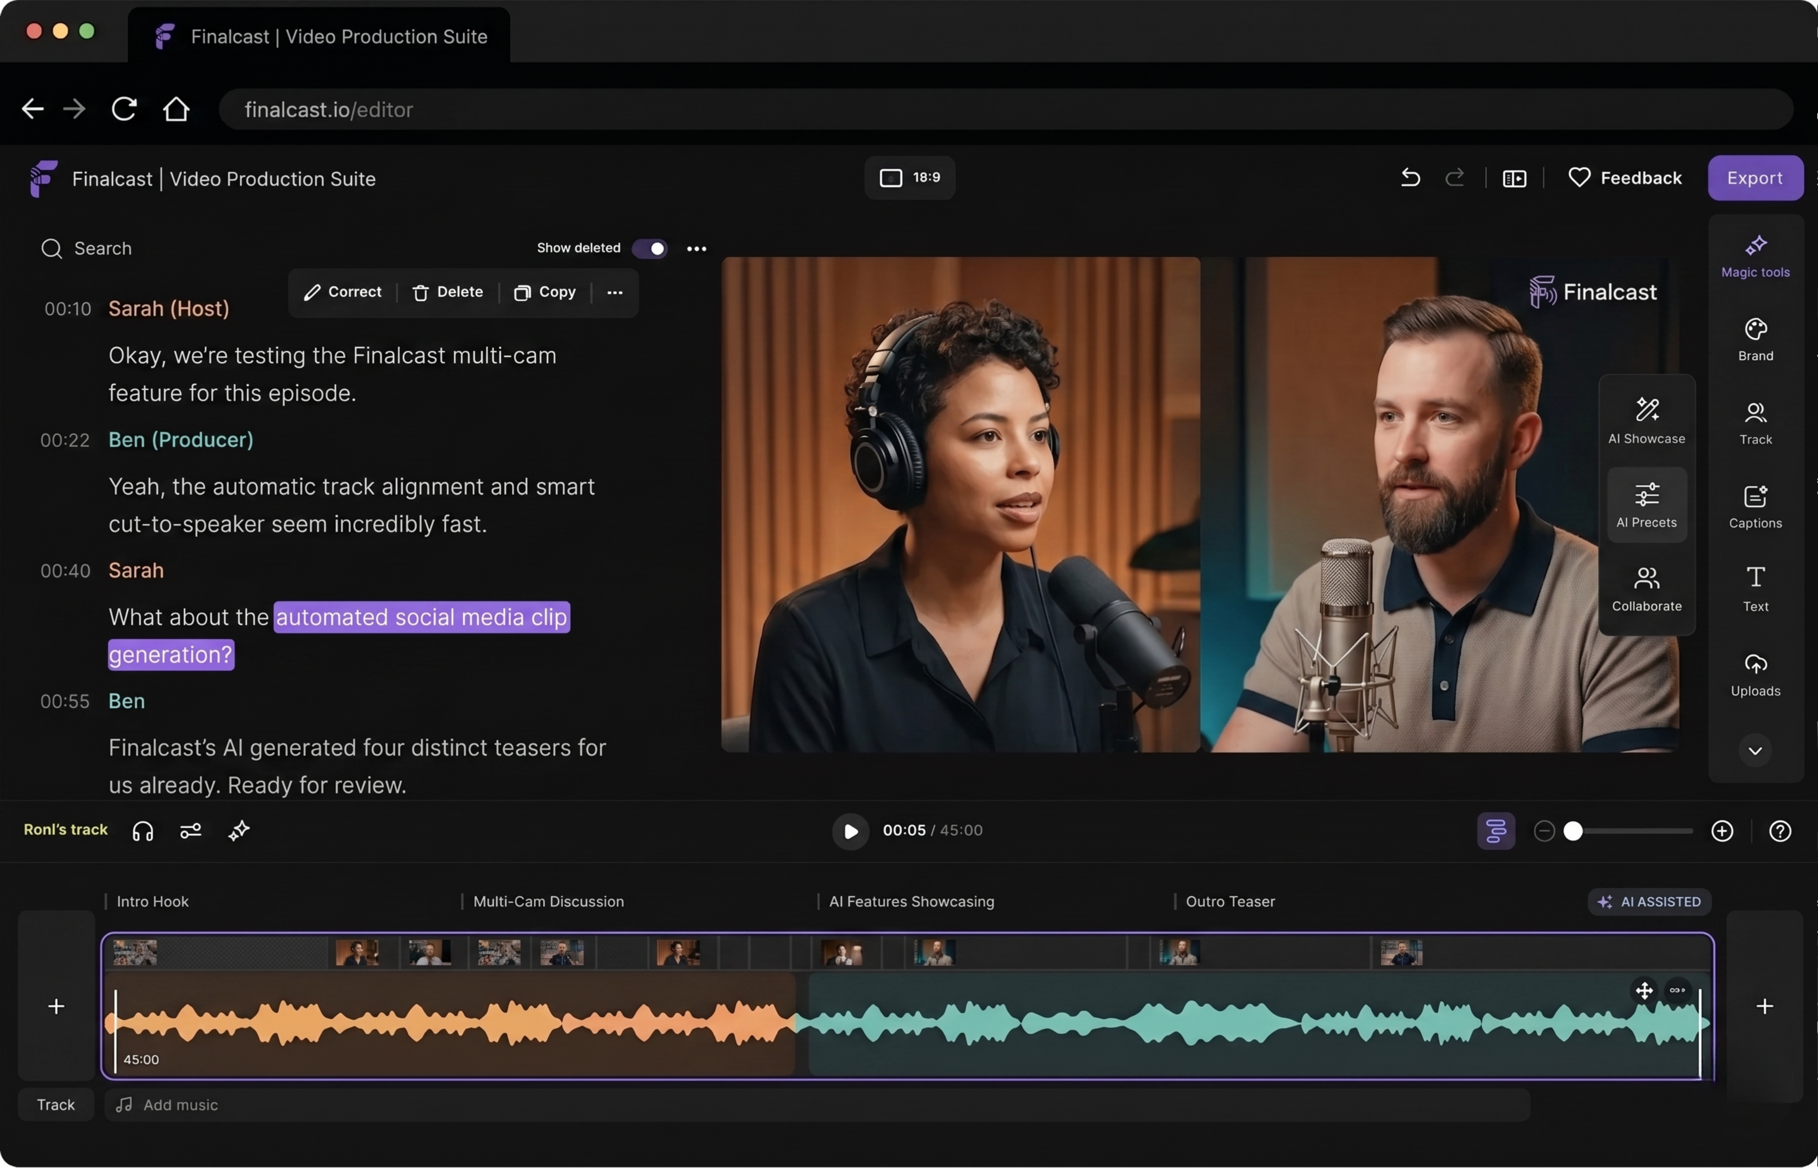Go forward in the browser

[x=74, y=109]
